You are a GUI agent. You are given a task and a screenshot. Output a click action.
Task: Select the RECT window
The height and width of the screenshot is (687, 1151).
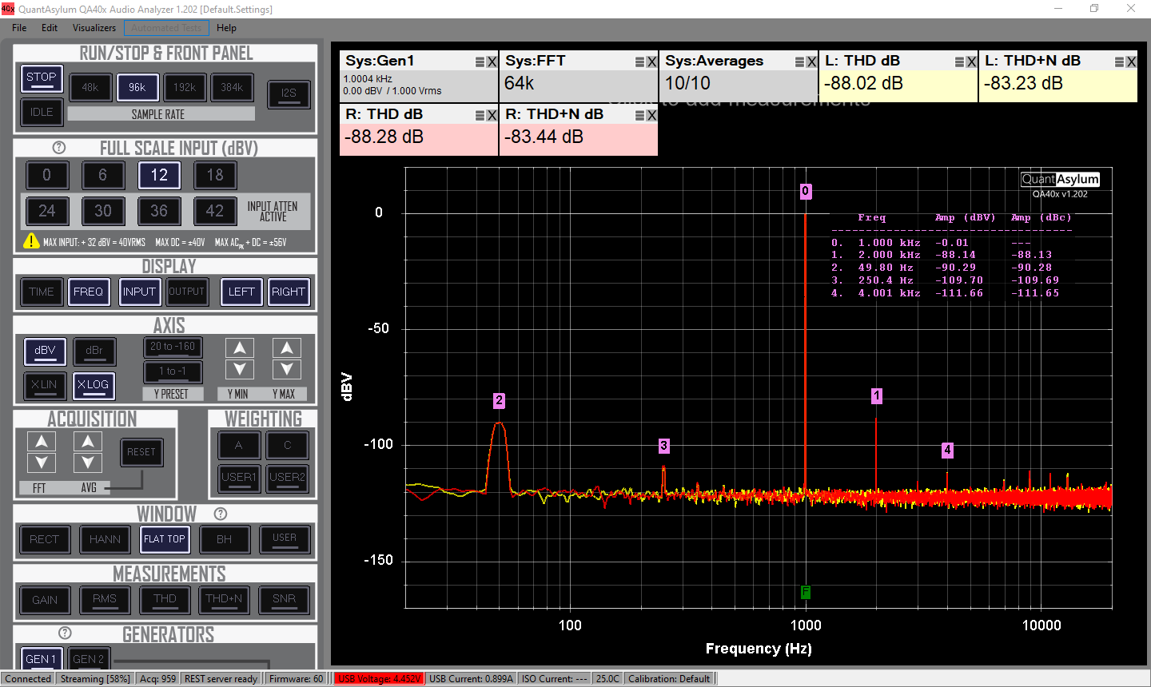44,539
